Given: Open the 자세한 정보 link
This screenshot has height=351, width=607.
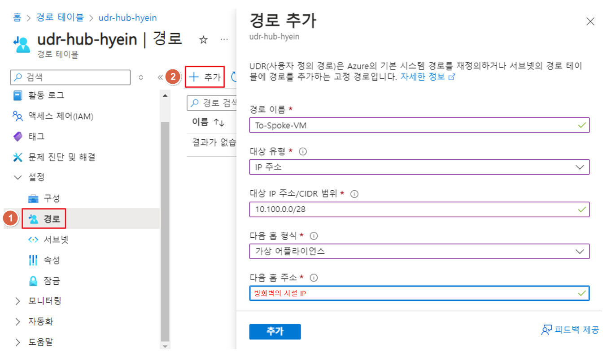Looking at the screenshot, I should (428, 77).
